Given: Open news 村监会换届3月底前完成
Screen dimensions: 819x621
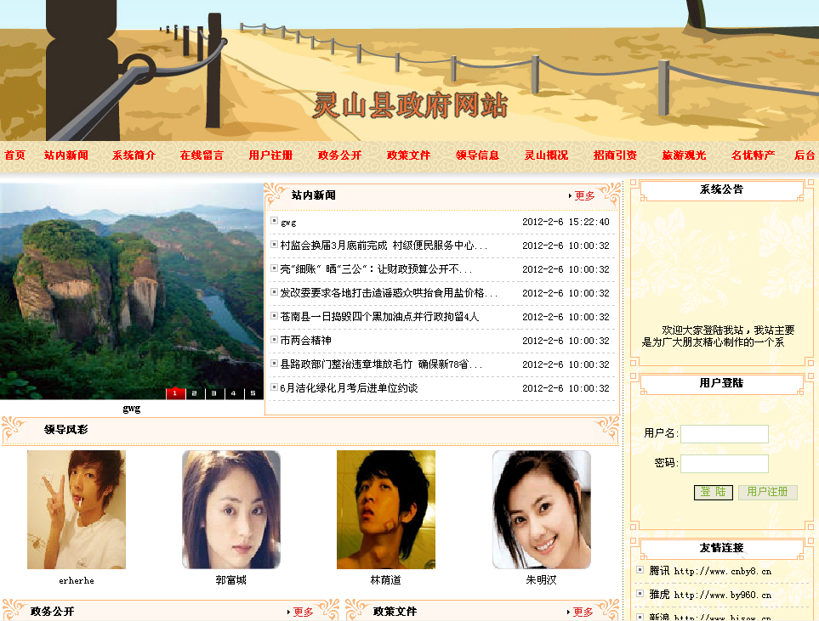Looking at the screenshot, I should [384, 246].
